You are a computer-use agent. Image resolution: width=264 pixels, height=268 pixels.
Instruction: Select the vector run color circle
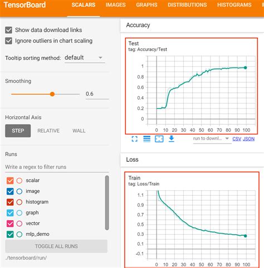point(19,224)
